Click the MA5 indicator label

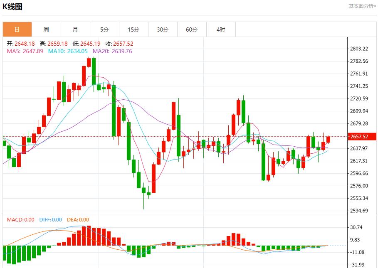click(25, 51)
